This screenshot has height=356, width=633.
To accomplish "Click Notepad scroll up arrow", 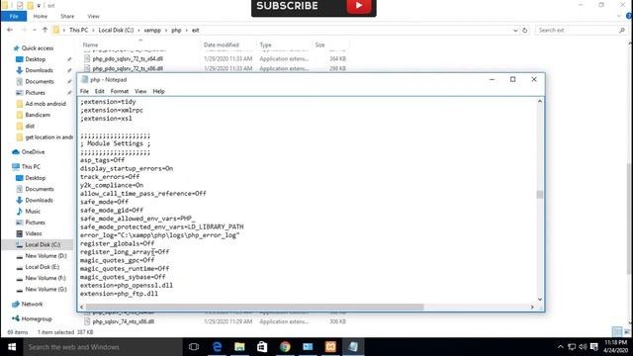I will pos(540,101).
